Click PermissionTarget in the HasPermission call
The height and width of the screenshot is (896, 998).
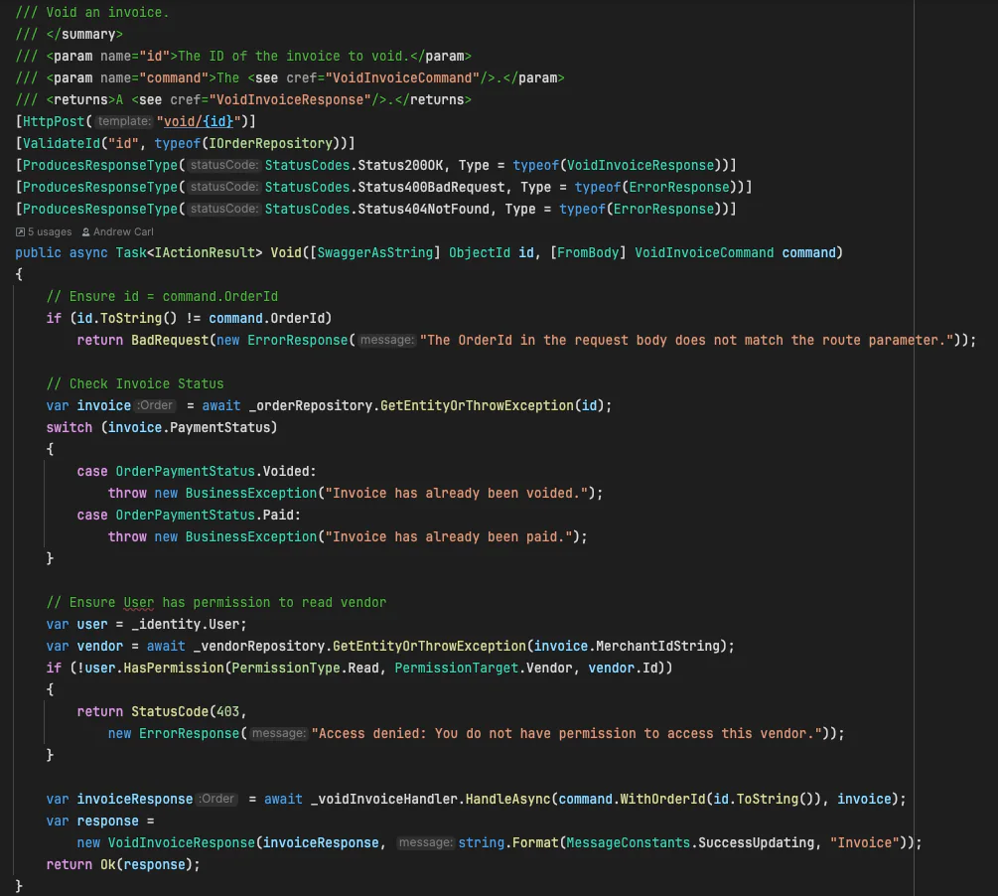tap(457, 668)
